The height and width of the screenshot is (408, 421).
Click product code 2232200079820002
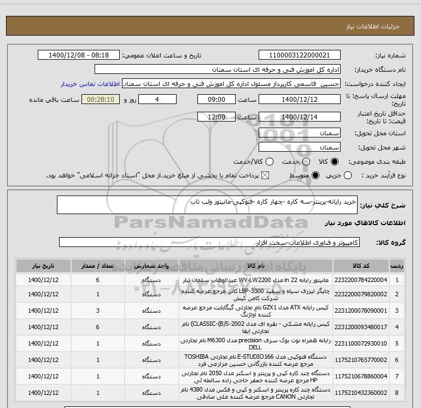361,294
